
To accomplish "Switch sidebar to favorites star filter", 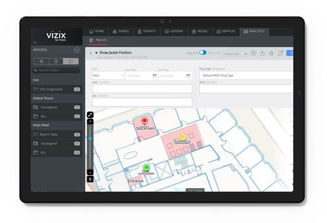I will pyautogui.click(x=41, y=61).
